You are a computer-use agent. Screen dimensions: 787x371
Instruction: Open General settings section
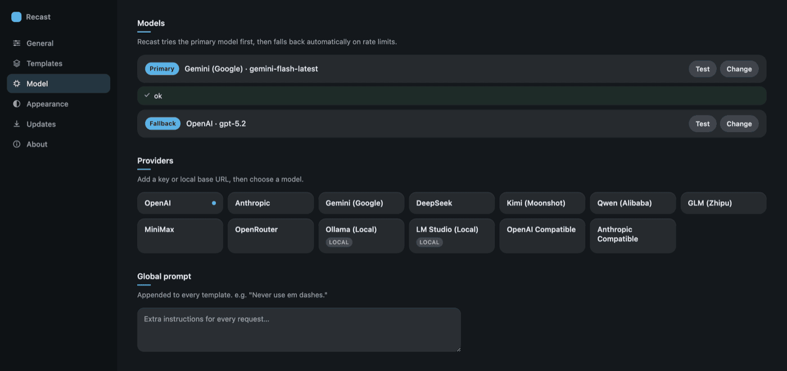point(58,43)
